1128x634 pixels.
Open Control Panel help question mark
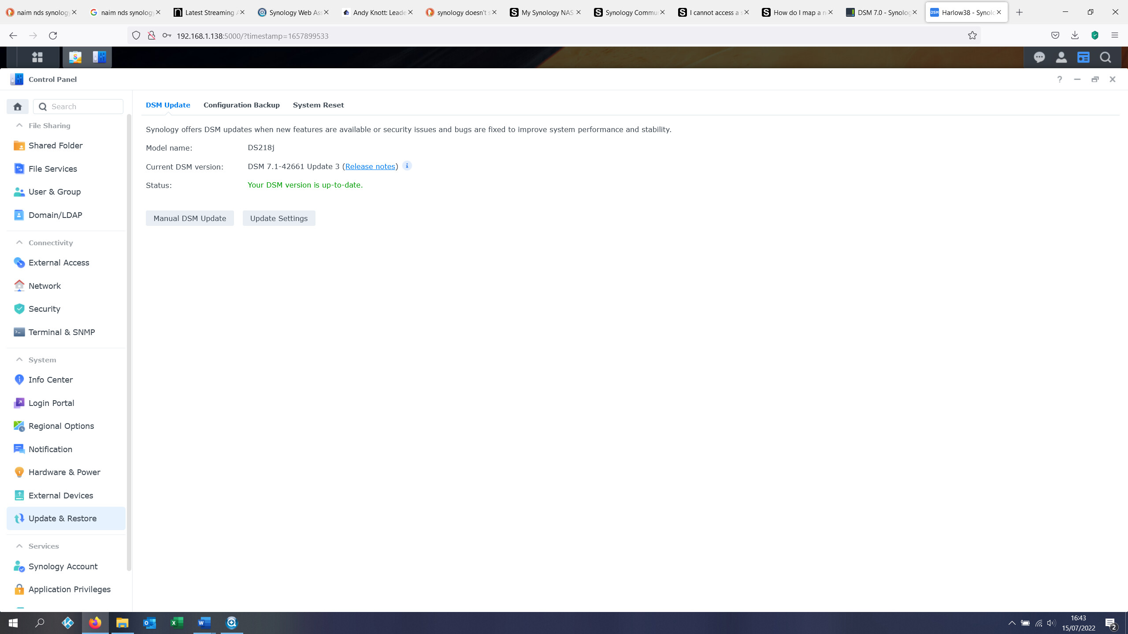click(1060, 79)
